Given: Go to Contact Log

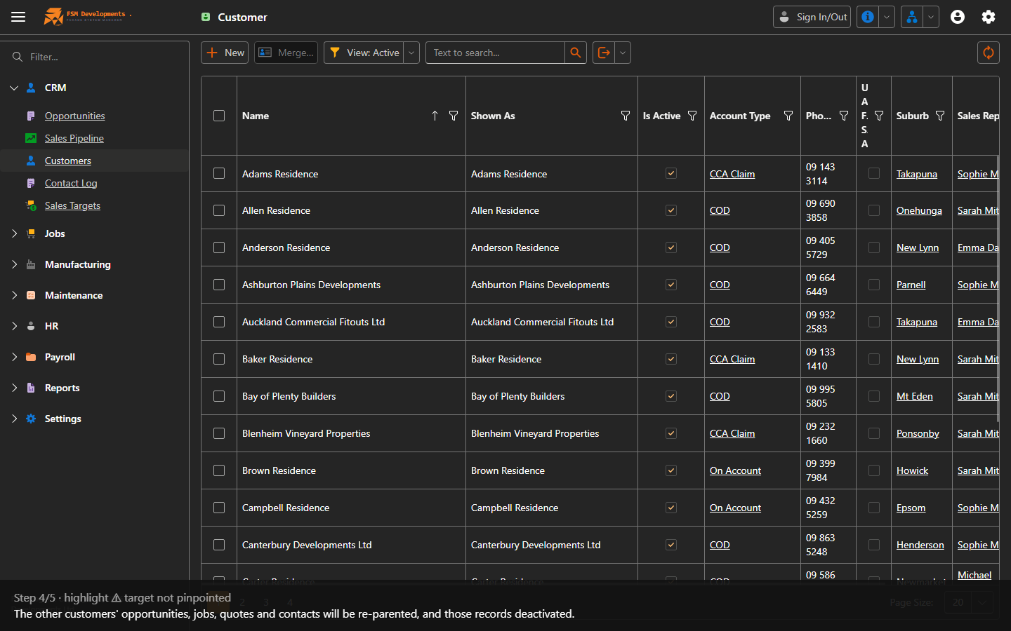Looking at the screenshot, I should [71, 183].
